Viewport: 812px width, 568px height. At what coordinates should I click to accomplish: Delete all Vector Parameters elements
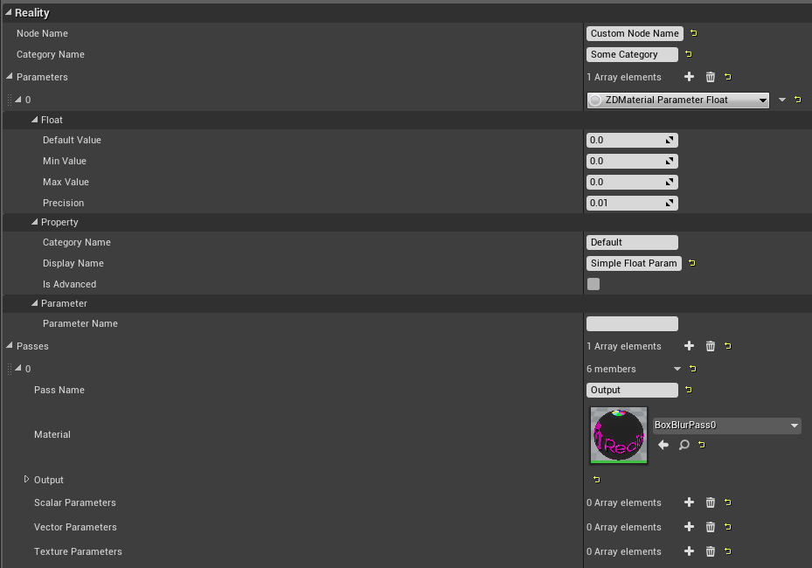(710, 527)
